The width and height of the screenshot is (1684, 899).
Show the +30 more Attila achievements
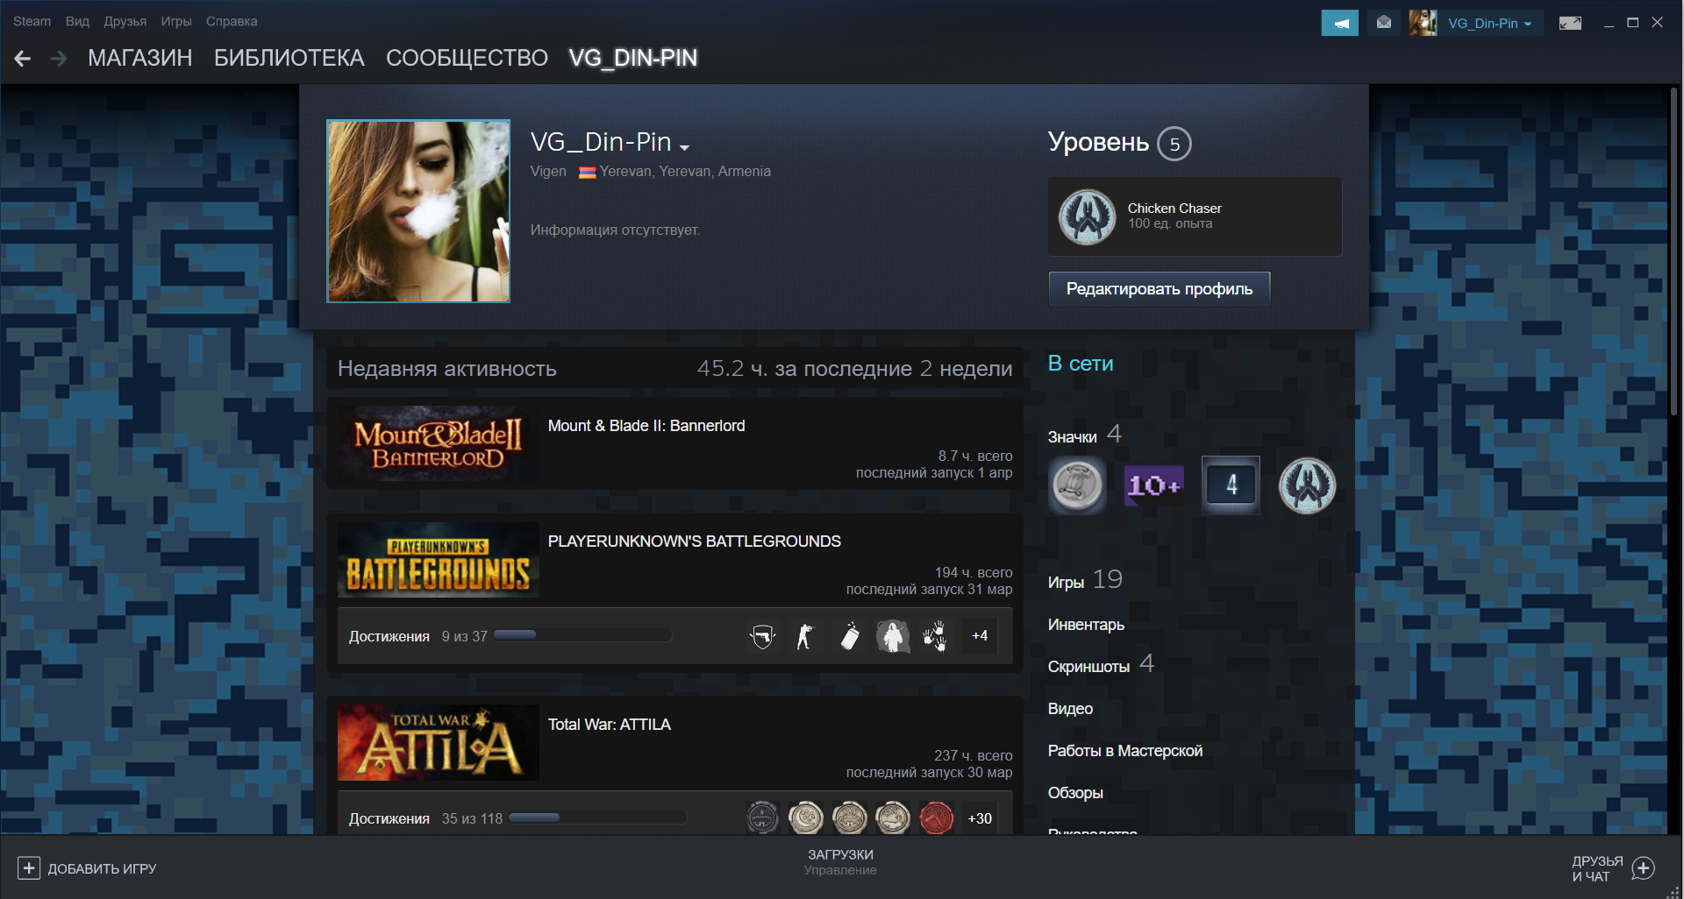tap(980, 818)
